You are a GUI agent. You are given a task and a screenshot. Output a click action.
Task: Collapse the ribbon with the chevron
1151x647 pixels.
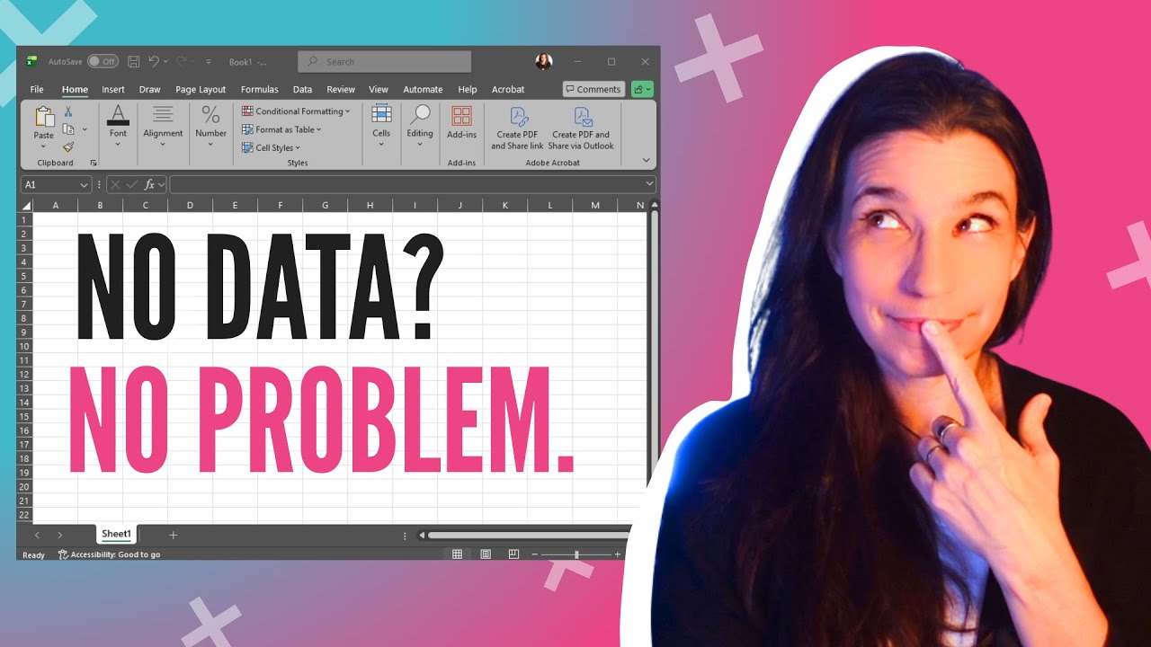646,160
